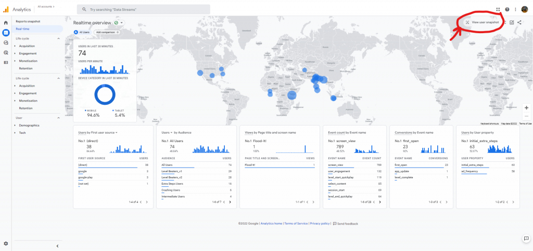Collapse the report navigation with the chevron
This screenshot has width=533, height=251.
coord(57,246)
